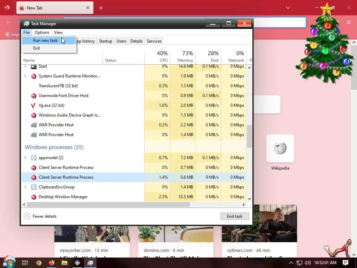Switch to the Startup tab
Viewport: 357px width, 268px height.
(105, 41)
